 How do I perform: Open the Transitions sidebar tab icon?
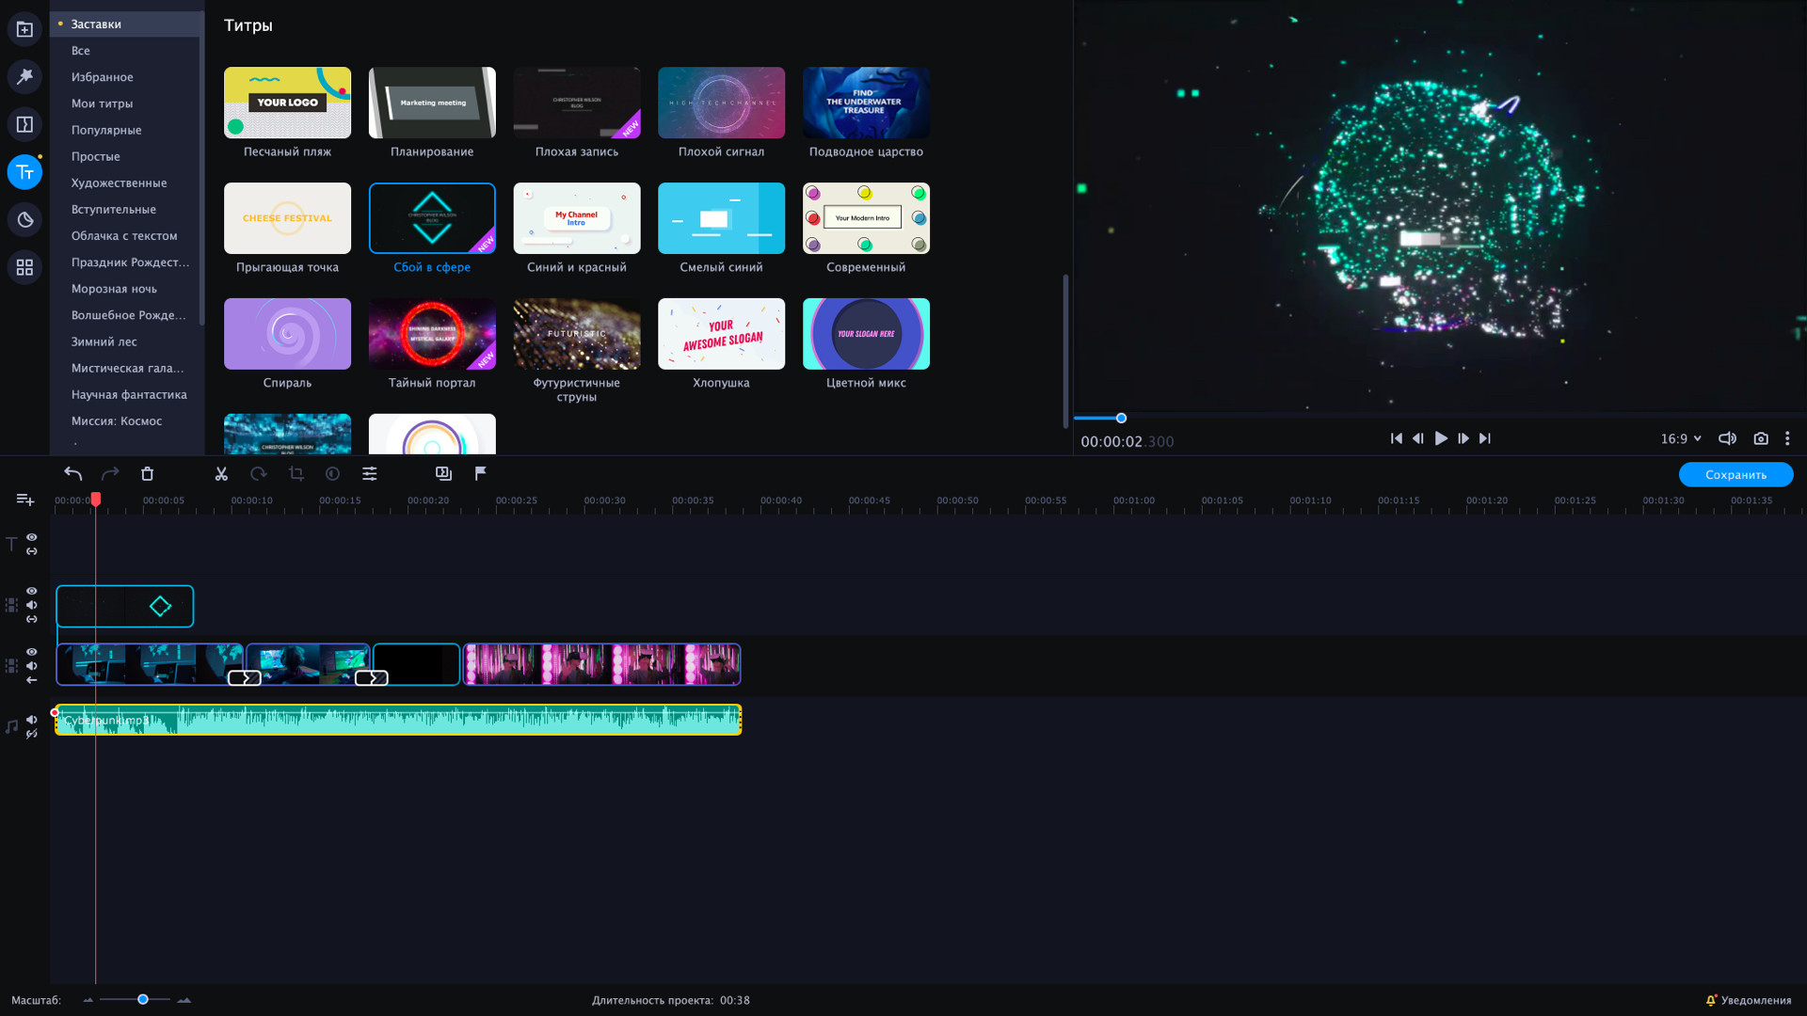point(24,124)
